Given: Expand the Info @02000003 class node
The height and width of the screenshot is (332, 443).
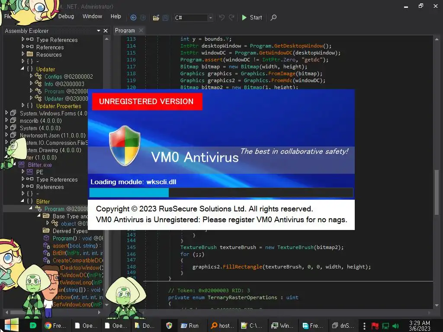Looking at the screenshot, I should pos(31,83).
